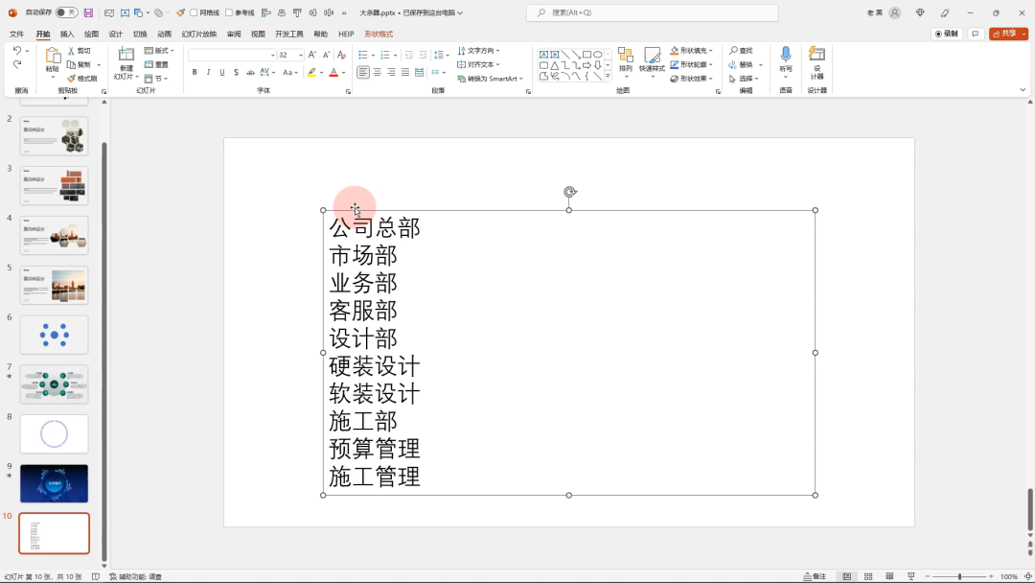This screenshot has height=583, width=1035.
Task: Open Text Direction (文字方向) dropdown
Action: pyautogui.click(x=478, y=50)
